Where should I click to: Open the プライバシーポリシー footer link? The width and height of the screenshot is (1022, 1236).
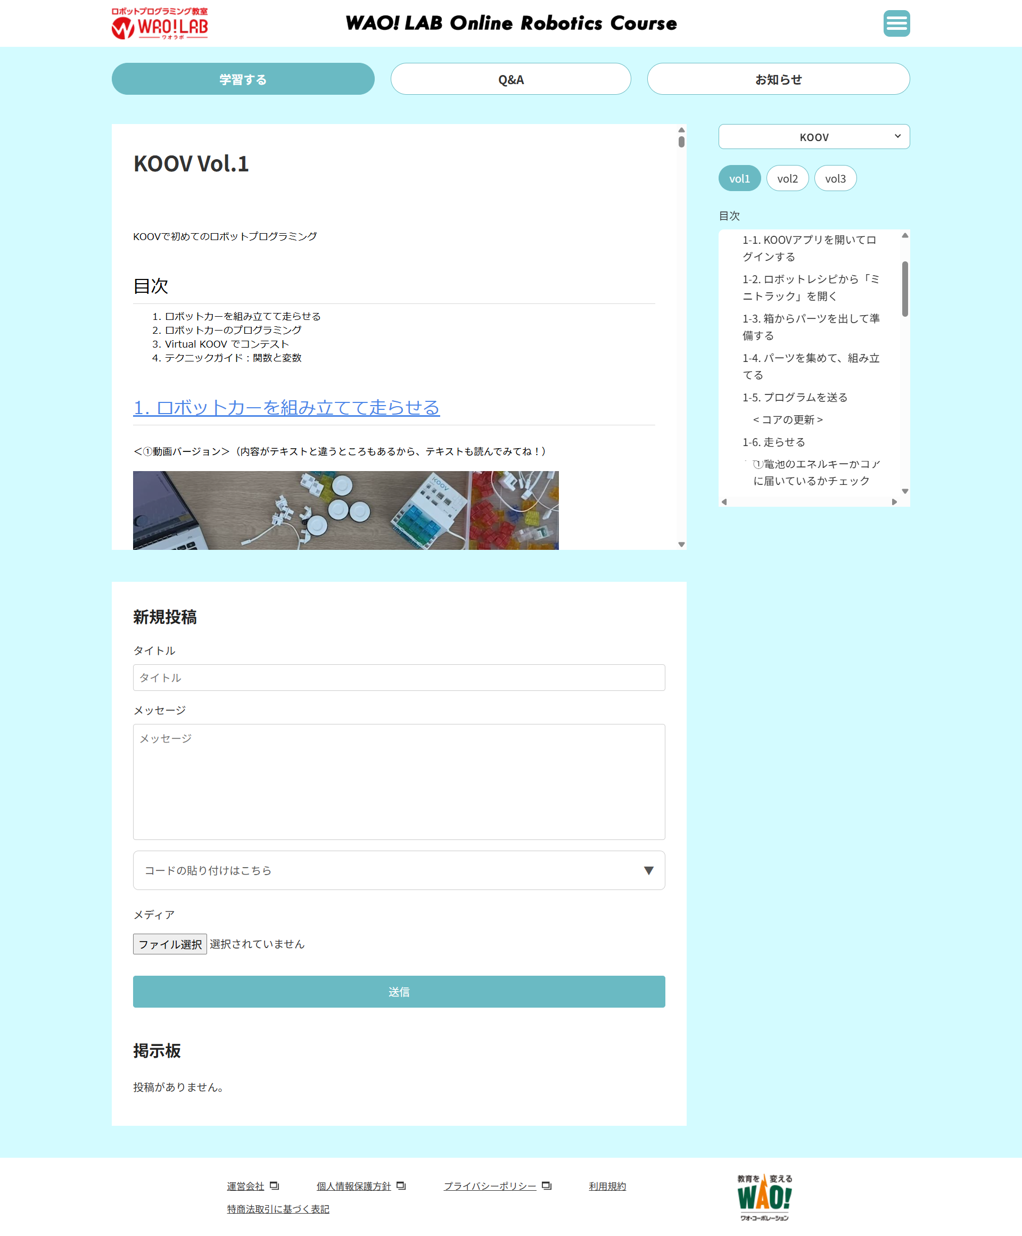click(x=490, y=1186)
